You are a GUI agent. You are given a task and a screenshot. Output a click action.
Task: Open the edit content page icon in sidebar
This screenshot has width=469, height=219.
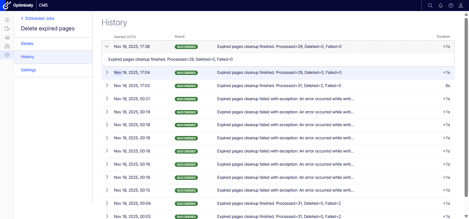point(7,29)
